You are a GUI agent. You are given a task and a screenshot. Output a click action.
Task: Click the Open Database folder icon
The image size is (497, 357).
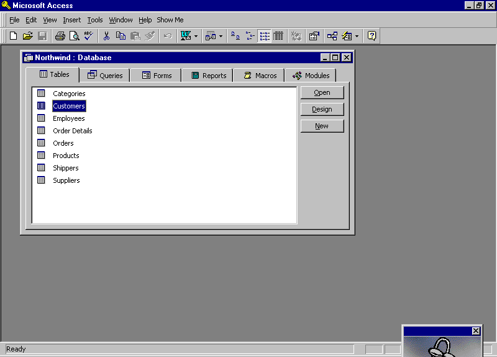(x=27, y=36)
